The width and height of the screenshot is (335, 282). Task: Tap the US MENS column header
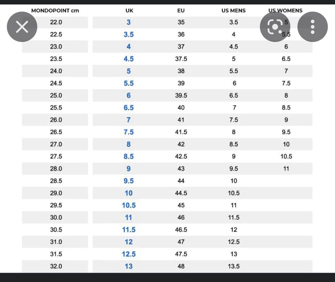(234, 10)
